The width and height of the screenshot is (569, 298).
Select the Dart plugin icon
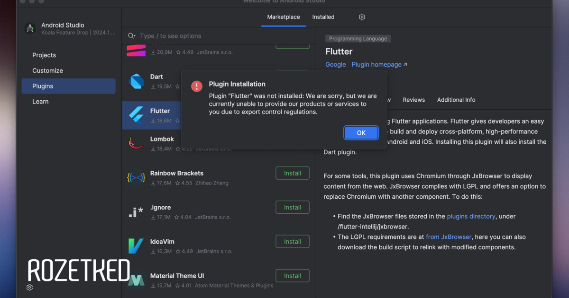(x=136, y=81)
